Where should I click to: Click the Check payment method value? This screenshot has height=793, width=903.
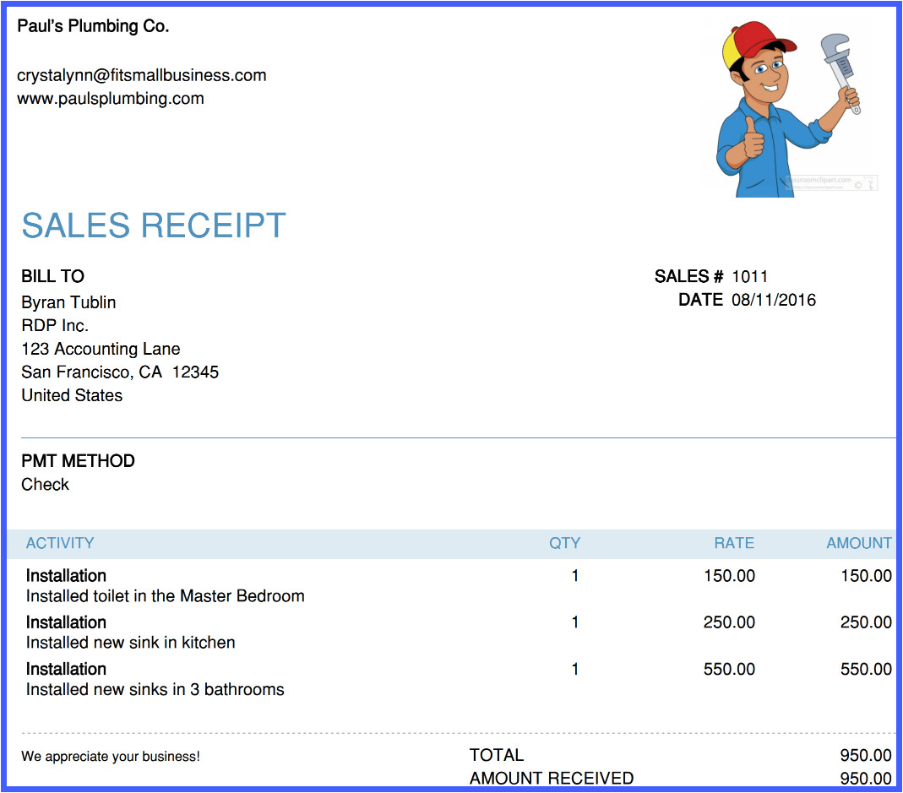click(45, 484)
